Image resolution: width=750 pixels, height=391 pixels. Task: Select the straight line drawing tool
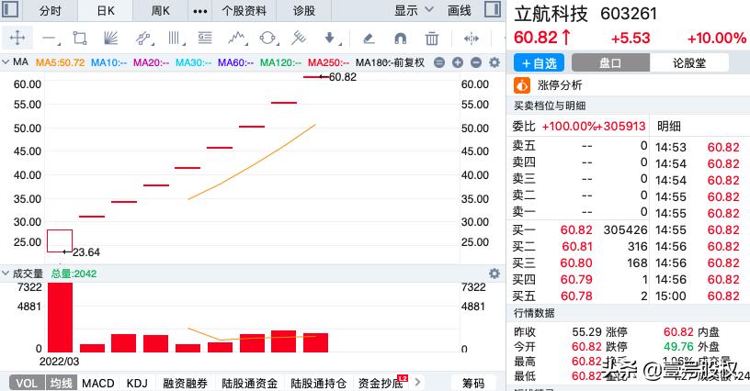point(50,39)
